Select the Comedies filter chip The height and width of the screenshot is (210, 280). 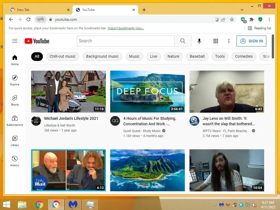244,56
